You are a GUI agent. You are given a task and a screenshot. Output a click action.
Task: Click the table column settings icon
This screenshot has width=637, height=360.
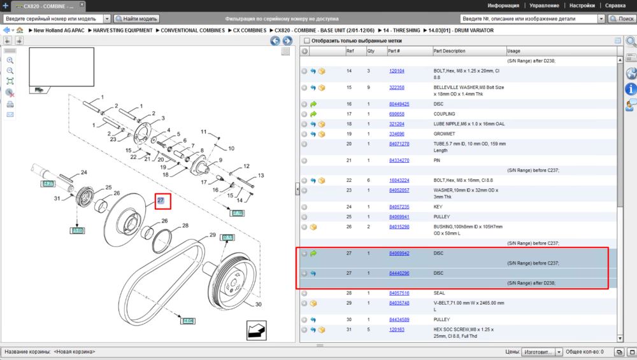[617, 41]
